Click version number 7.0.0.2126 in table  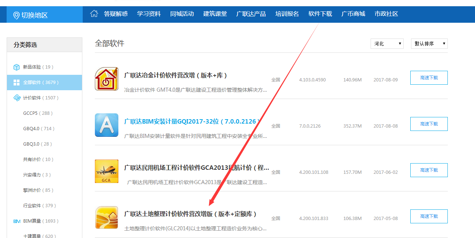coord(310,126)
